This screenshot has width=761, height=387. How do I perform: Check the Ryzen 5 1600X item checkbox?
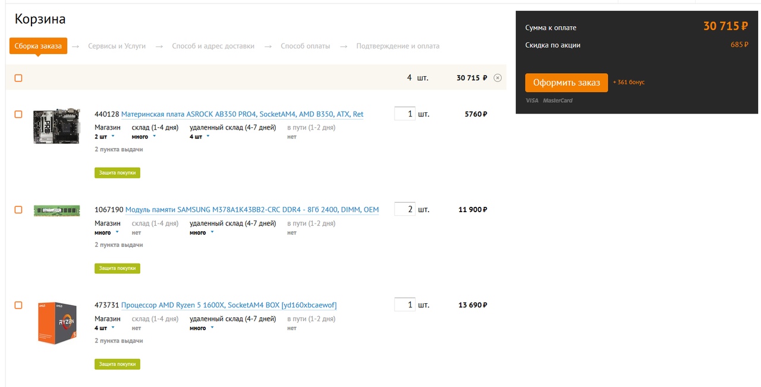pyautogui.click(x=18, y=305)
